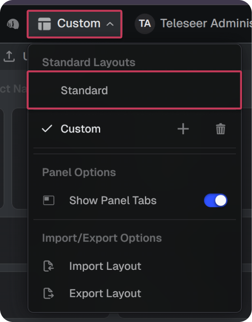Click the Standard Layouts section heading
The image size is (252, 322).
(88, 62)
